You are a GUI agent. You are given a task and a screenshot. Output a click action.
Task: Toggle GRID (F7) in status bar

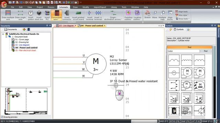pos(164,121)
